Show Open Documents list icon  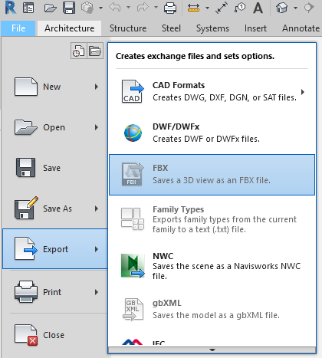click(x=95, y=51)
